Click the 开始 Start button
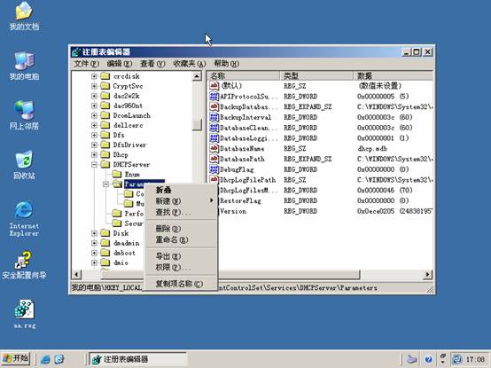 point(16,359)
